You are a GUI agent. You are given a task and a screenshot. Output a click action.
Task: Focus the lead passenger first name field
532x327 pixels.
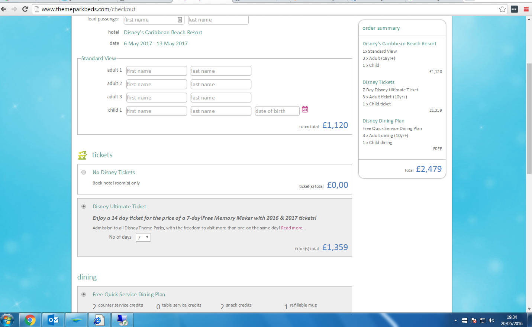[x=154, y=20]
